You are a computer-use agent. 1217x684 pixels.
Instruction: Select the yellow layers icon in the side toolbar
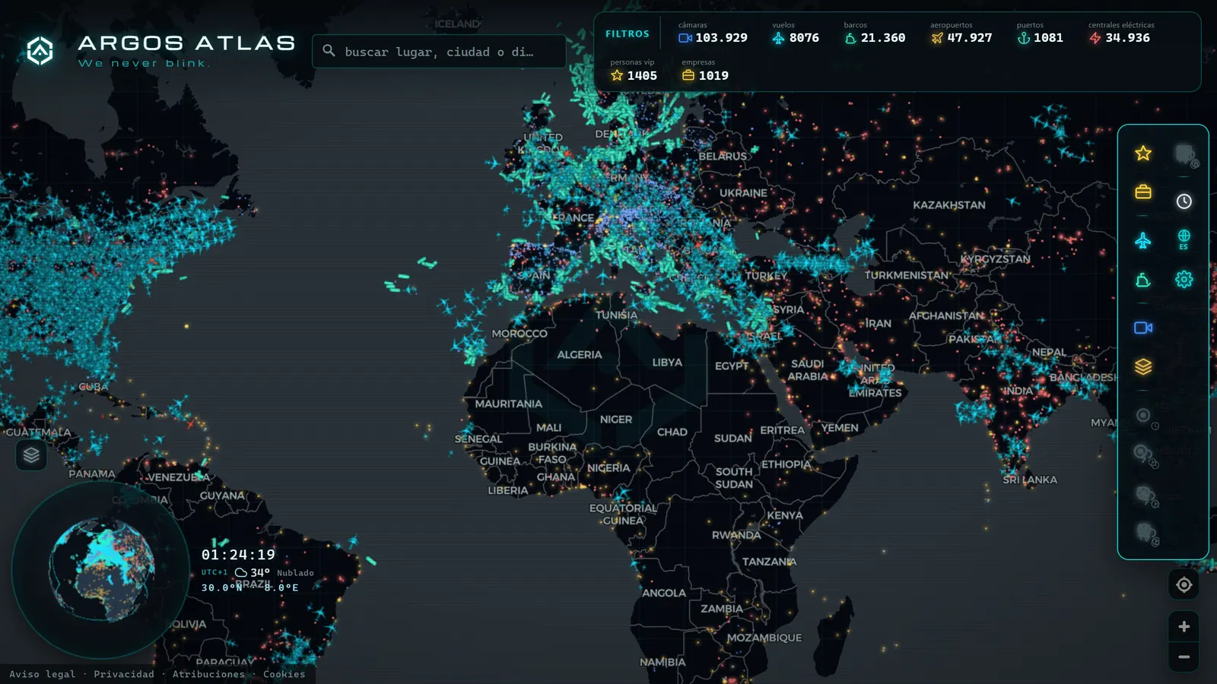tap(1143, 366)
